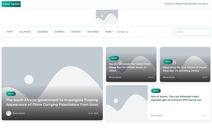Open the Murdochs Reportedly Blessed Fox News ticker
Viewport: 212px width, 132px height.
tap(187, 4)
